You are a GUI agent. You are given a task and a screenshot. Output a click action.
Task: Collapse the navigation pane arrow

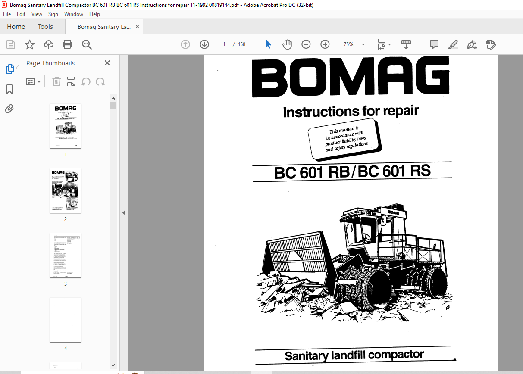pyautogui.click(x=124, y=212)
